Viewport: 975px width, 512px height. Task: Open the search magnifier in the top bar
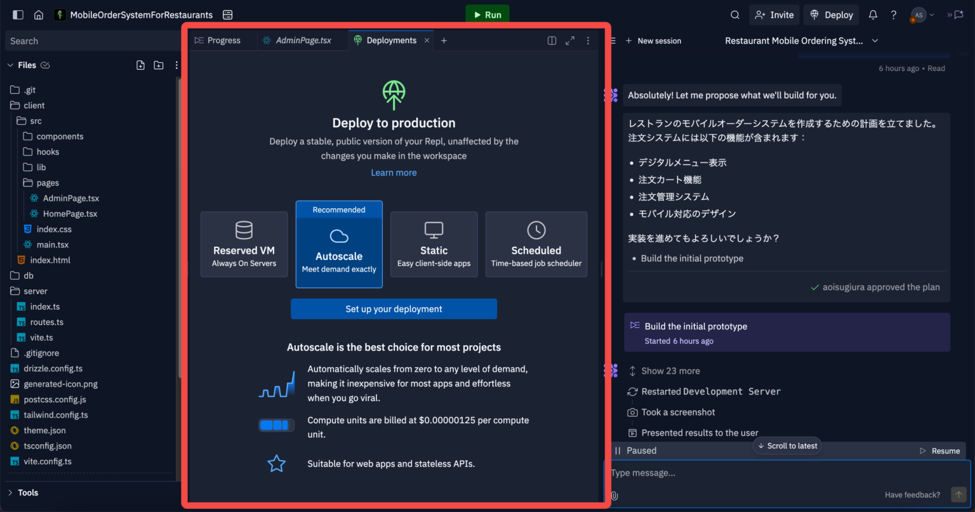point(734,14)
